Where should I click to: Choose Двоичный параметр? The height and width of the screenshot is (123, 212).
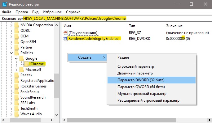tap(152, 73)
